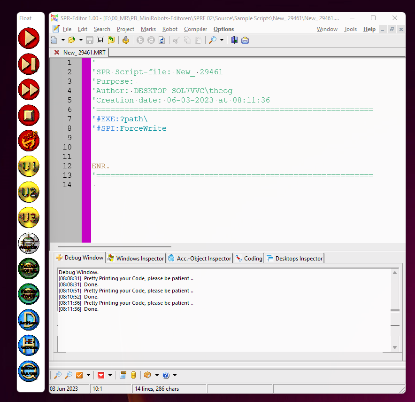
Task: Save the script with the diskette icon
Action: pos(89,40)
